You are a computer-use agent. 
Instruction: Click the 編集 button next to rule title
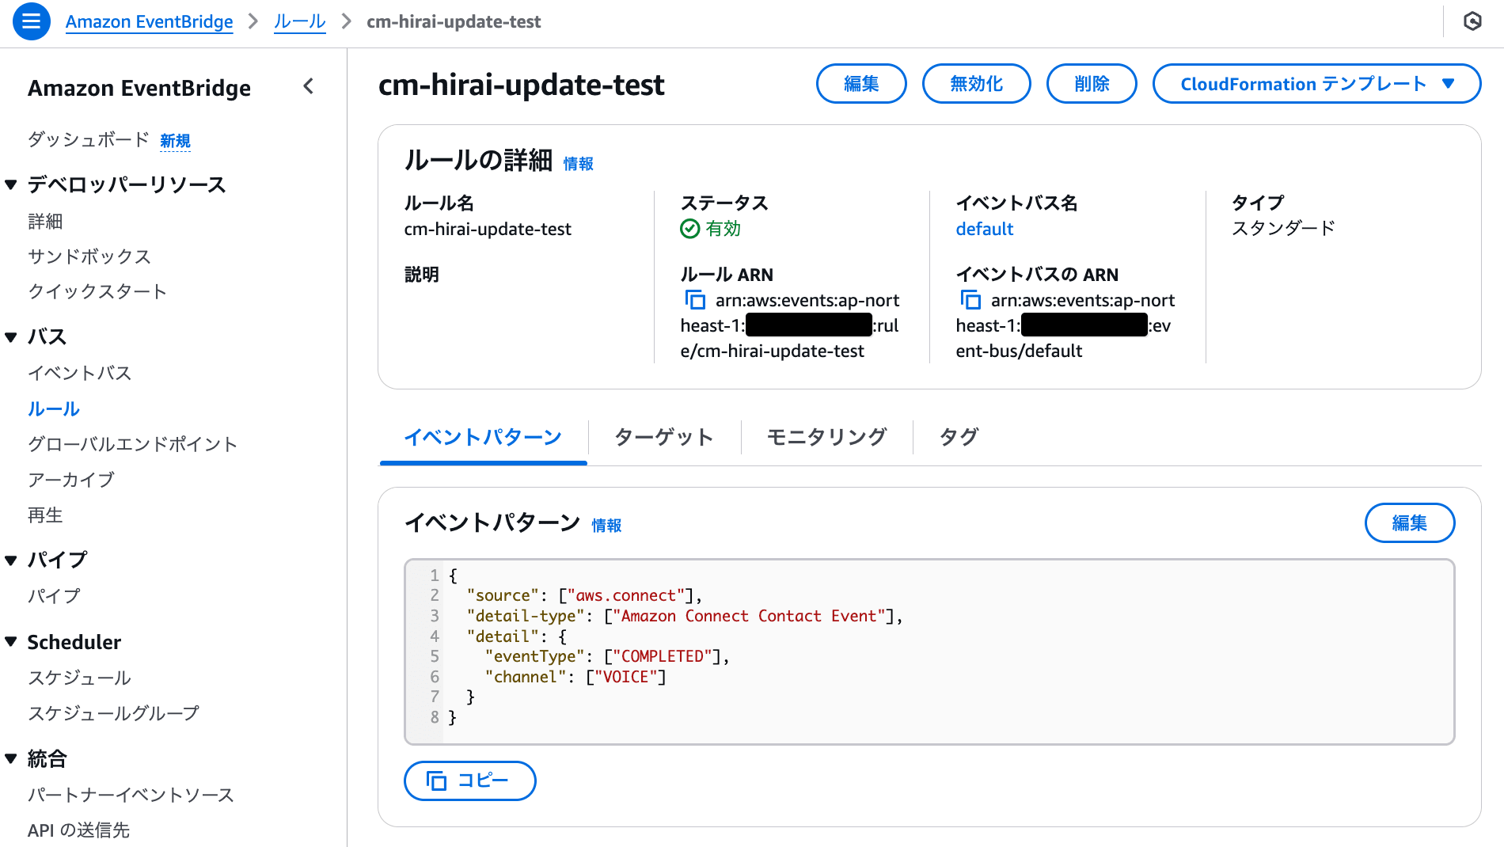861,84
